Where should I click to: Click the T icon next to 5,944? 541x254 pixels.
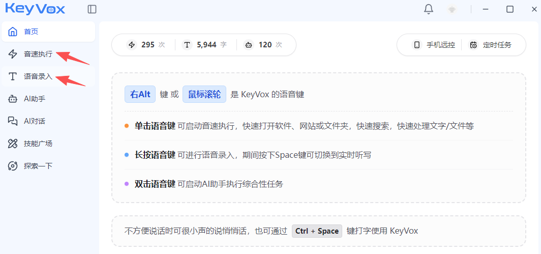click(x=187, y=45)
